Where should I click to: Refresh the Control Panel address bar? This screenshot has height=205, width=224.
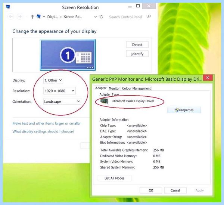(x=101, y=17)
